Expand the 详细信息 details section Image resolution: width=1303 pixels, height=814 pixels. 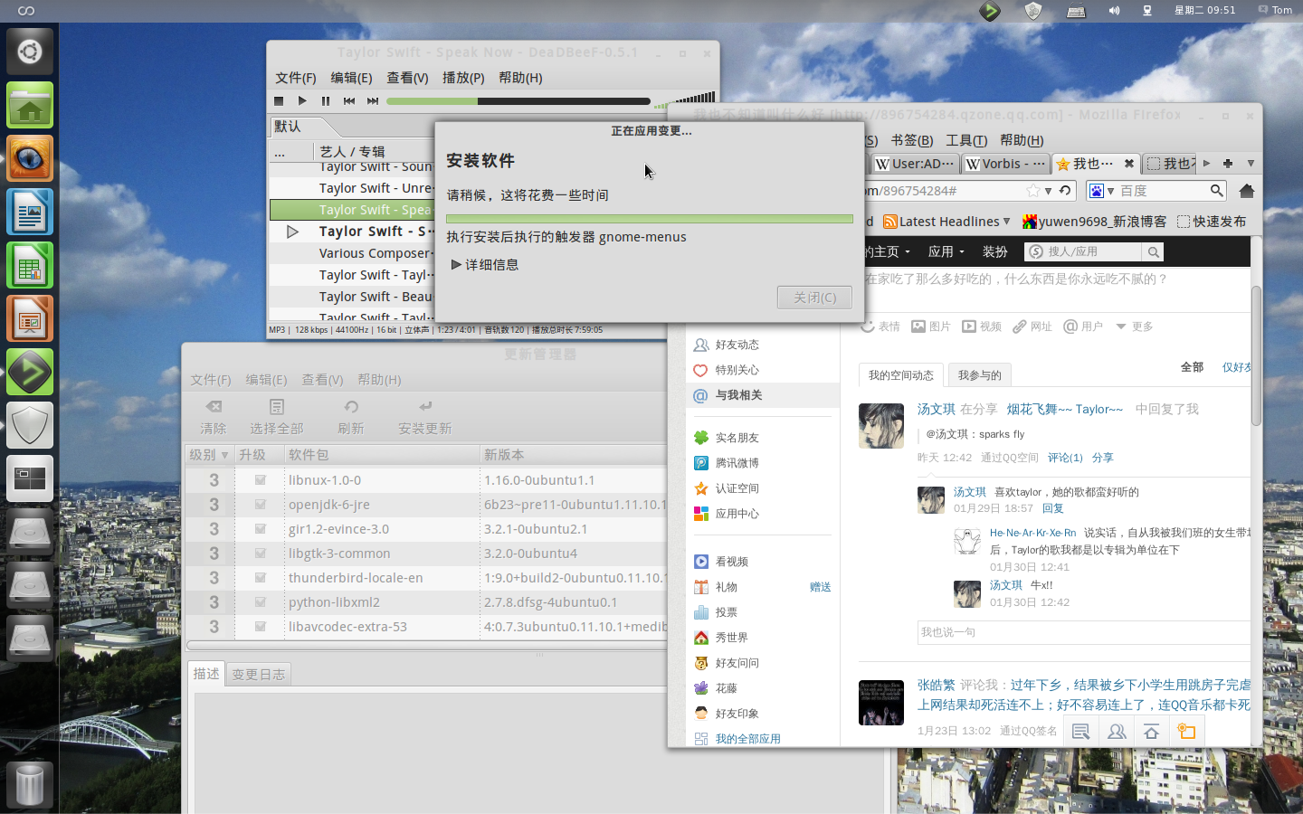click(x=484, y=265)
